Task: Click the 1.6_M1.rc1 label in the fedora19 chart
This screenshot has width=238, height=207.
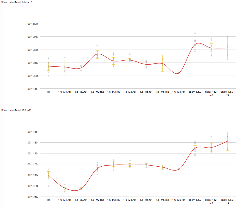Action: 65,200
